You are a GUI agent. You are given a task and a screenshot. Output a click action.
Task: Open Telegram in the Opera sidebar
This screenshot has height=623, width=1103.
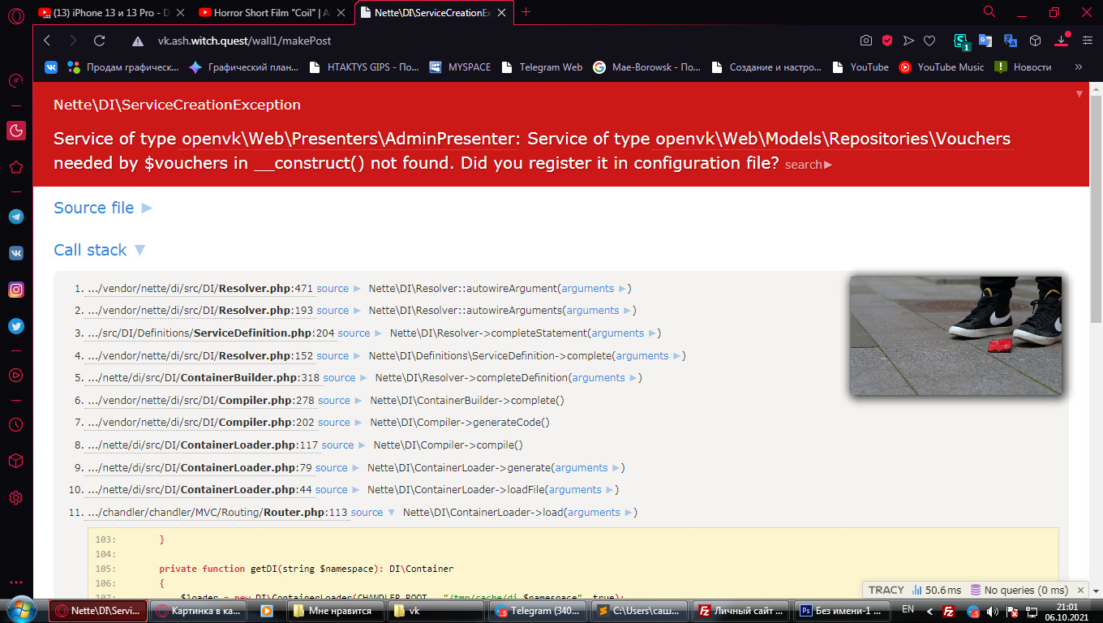coord(15,217)
